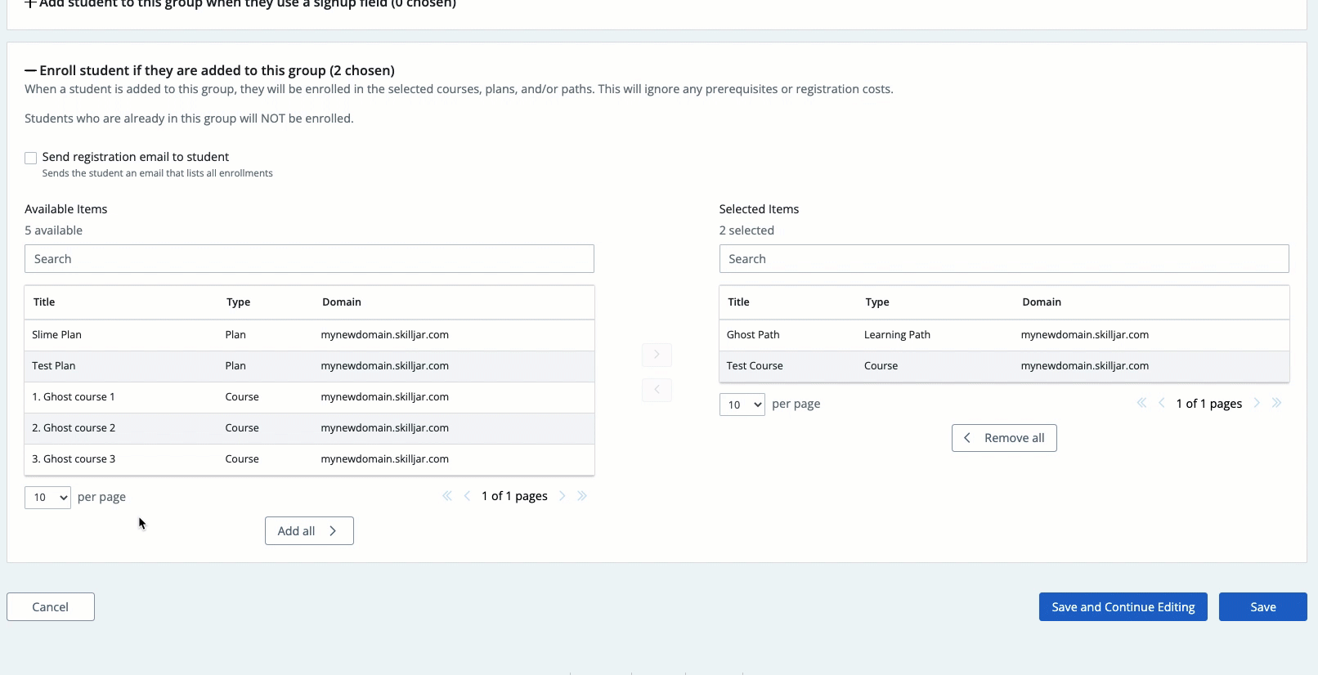Expand the signup field section
The image size is (1318, 675).
coord(31,4)
